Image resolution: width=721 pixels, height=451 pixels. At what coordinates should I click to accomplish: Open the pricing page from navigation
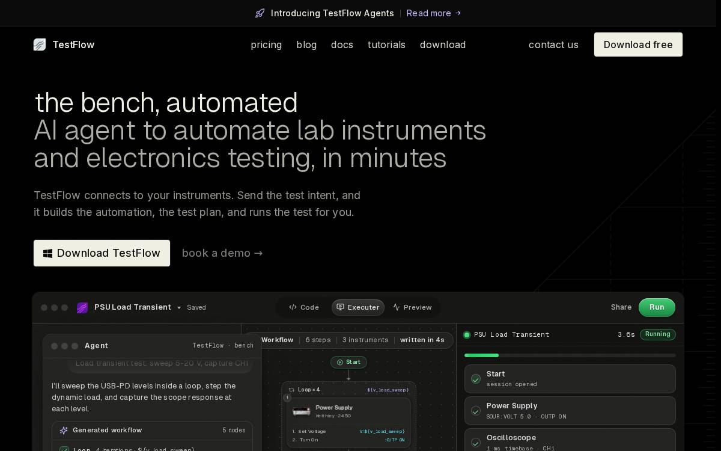[266, 44]
